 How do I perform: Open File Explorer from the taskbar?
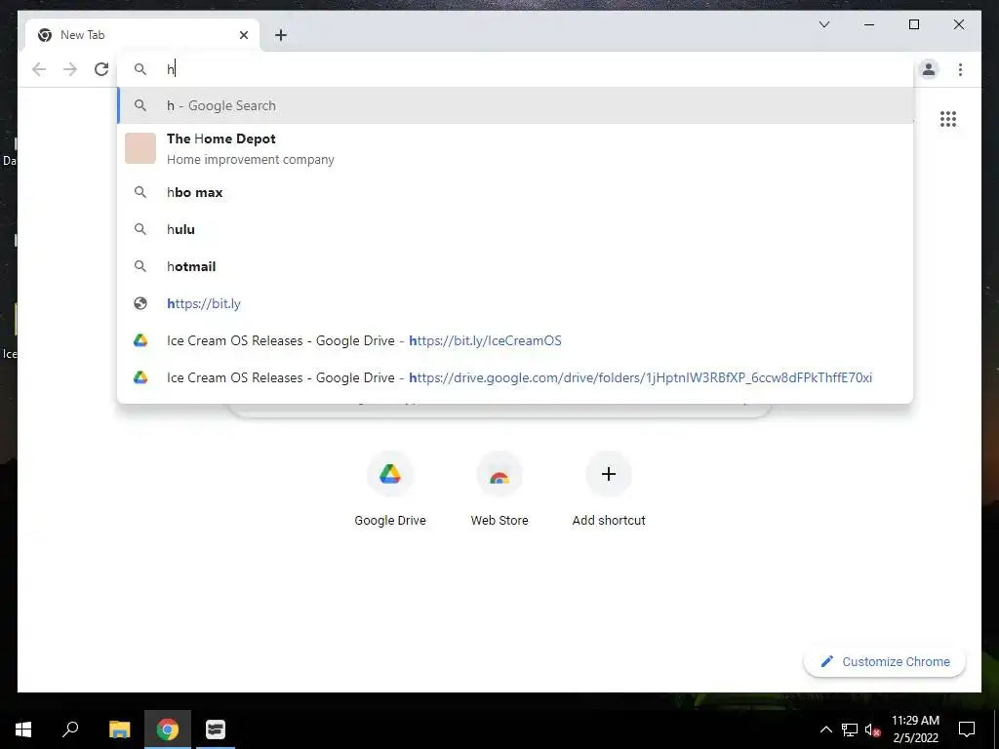pos(119,729)
